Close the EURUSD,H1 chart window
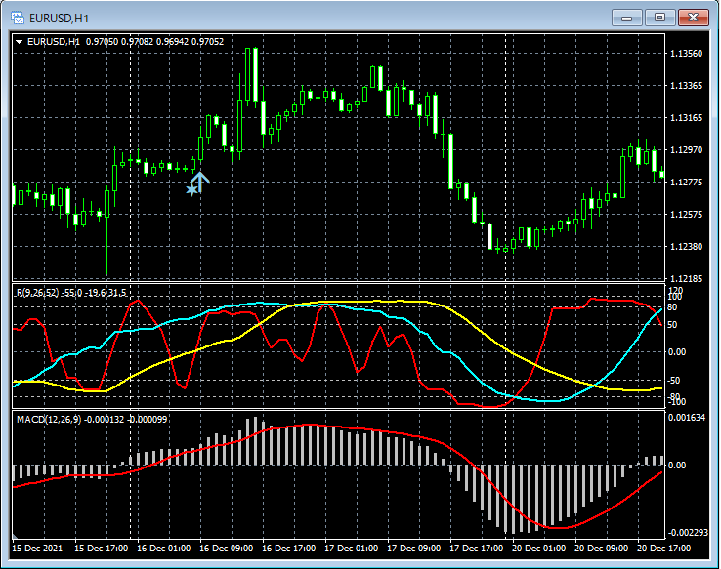The height and width of the screenshot is (569, 721). [694, 18]
